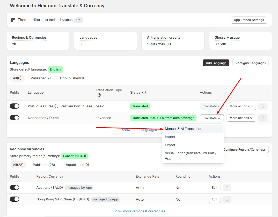This screenshot has height=217, width=278.
Task: Open App Embed Settings
Action: tap(249, 20)
